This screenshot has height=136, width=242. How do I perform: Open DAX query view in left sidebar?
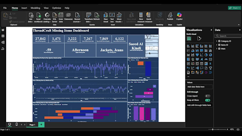[3, 49]
